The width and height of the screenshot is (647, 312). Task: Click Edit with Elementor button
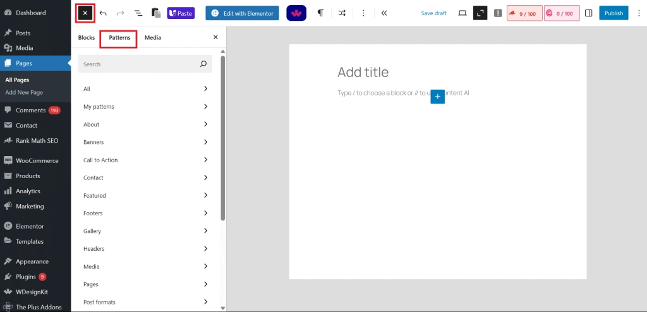coord(242,13)
